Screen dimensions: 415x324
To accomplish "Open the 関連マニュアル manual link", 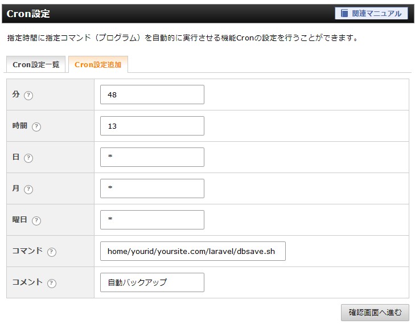I will (371, 14).
